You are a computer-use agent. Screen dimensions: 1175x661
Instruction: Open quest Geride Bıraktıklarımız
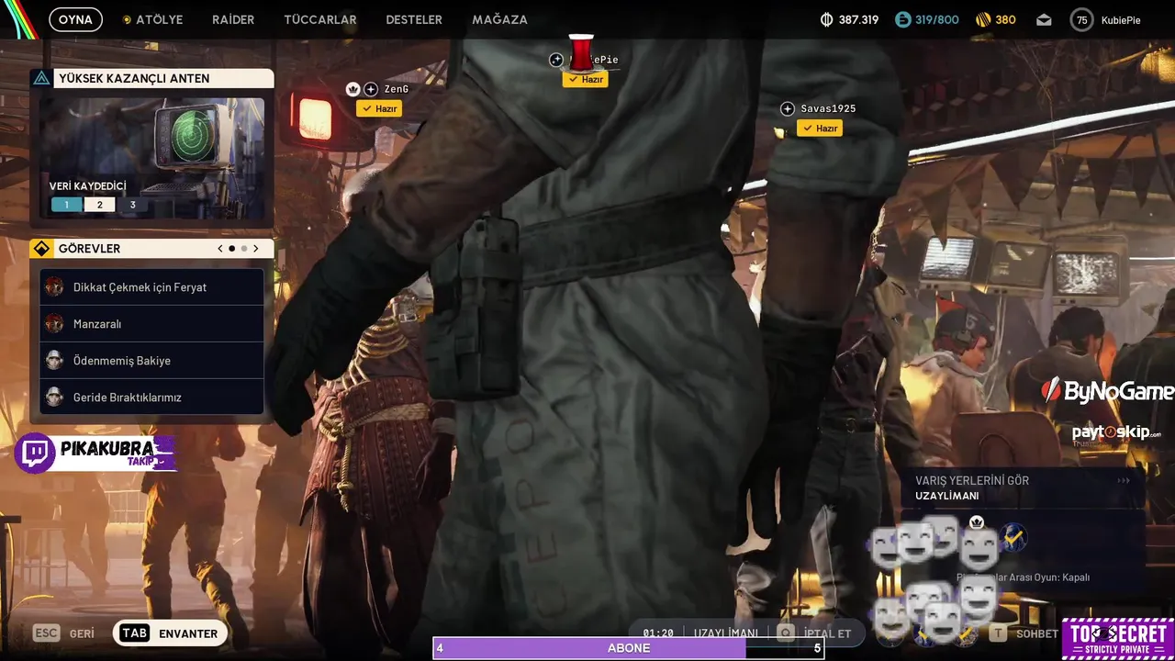152,398
